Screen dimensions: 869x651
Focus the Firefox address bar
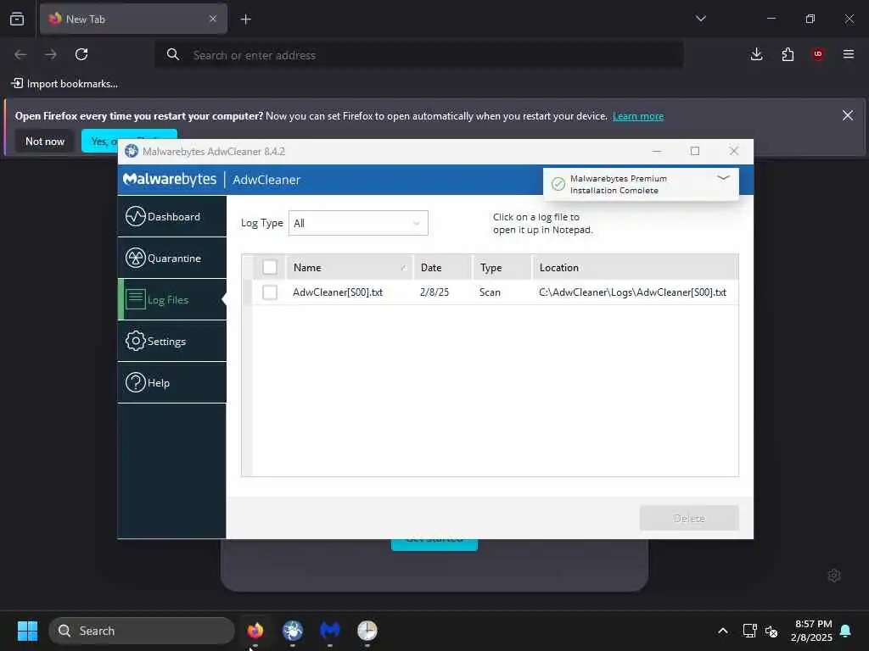(x=419, y=55)
